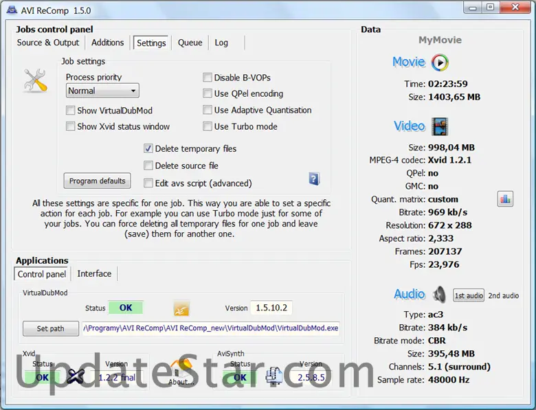This screenshot has width=536, height=410.
Task: Open the Additions tab
Action: point(108,43)
